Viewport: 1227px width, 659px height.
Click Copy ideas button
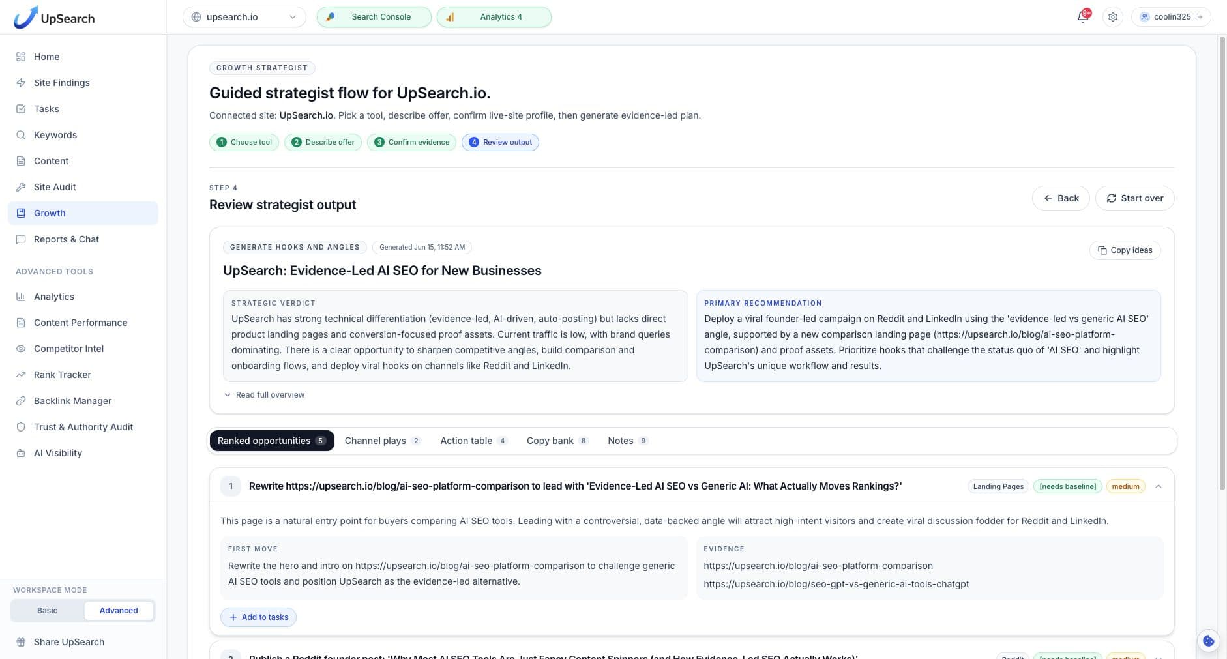(1125, 250)
